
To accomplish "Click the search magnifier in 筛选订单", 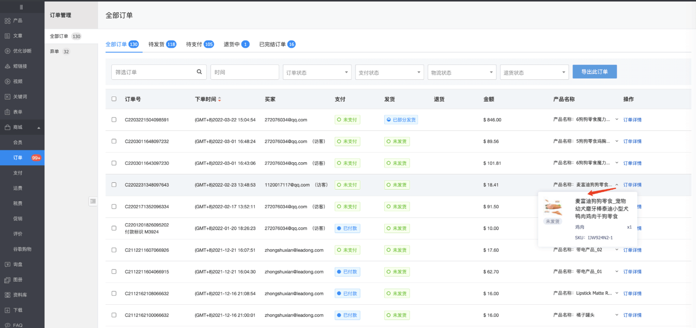I will pos(200,72).
